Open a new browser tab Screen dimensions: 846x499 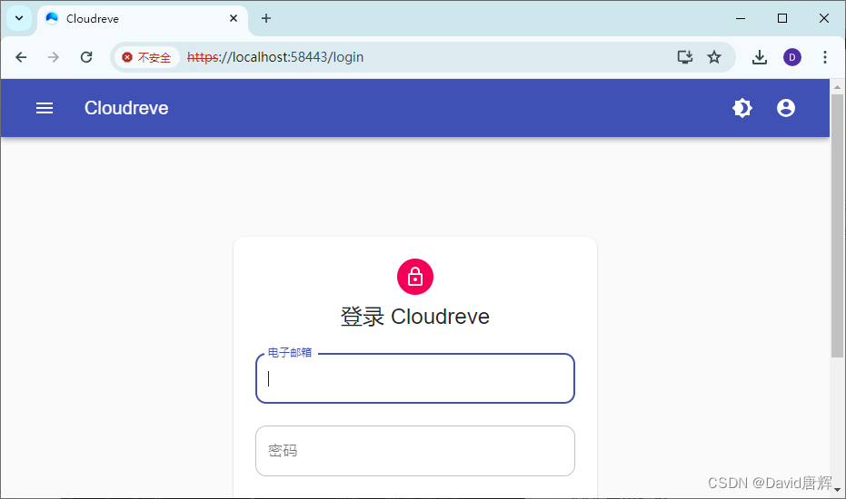266,18
